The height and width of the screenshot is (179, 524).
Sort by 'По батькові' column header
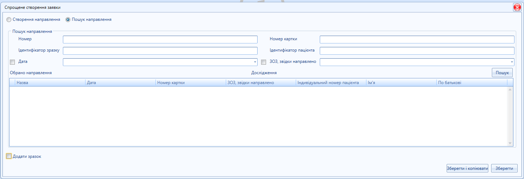472,83
